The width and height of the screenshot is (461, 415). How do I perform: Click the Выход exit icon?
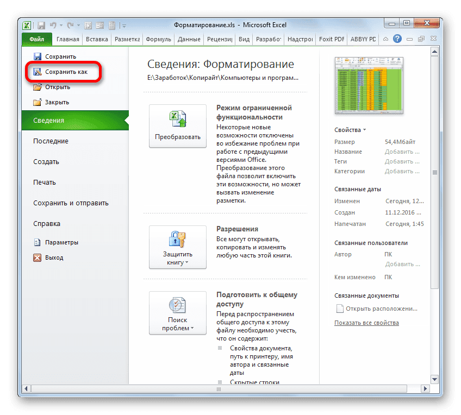point(37,258)
